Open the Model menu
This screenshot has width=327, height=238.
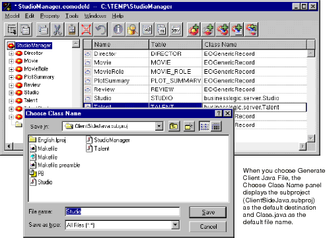[12, 16]
